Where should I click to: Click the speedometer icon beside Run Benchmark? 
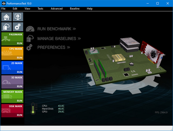[x=30, y=29]
